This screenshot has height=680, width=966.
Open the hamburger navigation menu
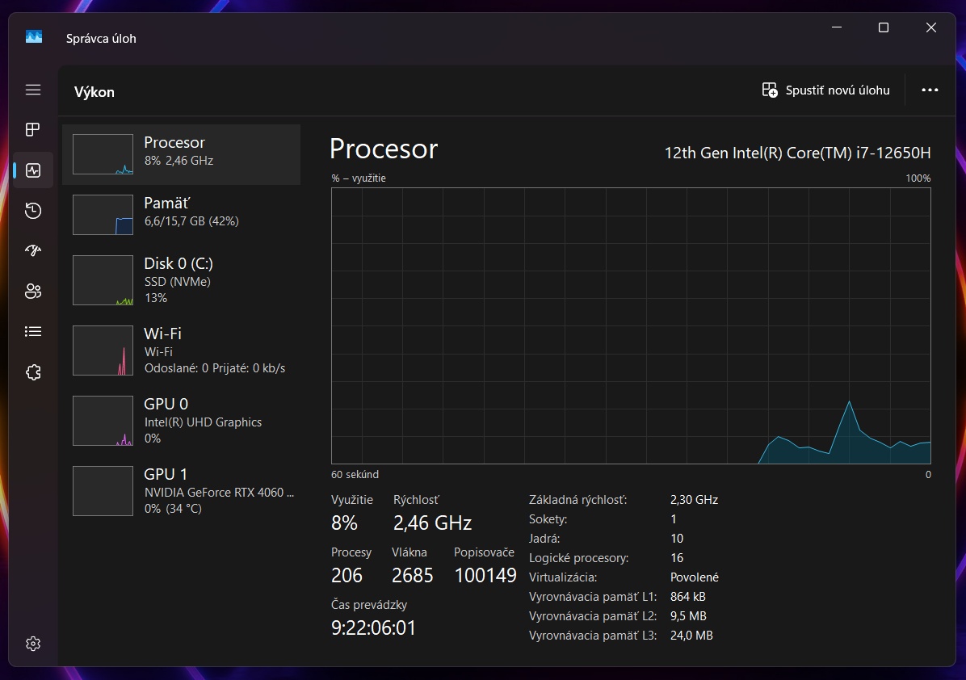pyautogui.click(x=33, y=90)
